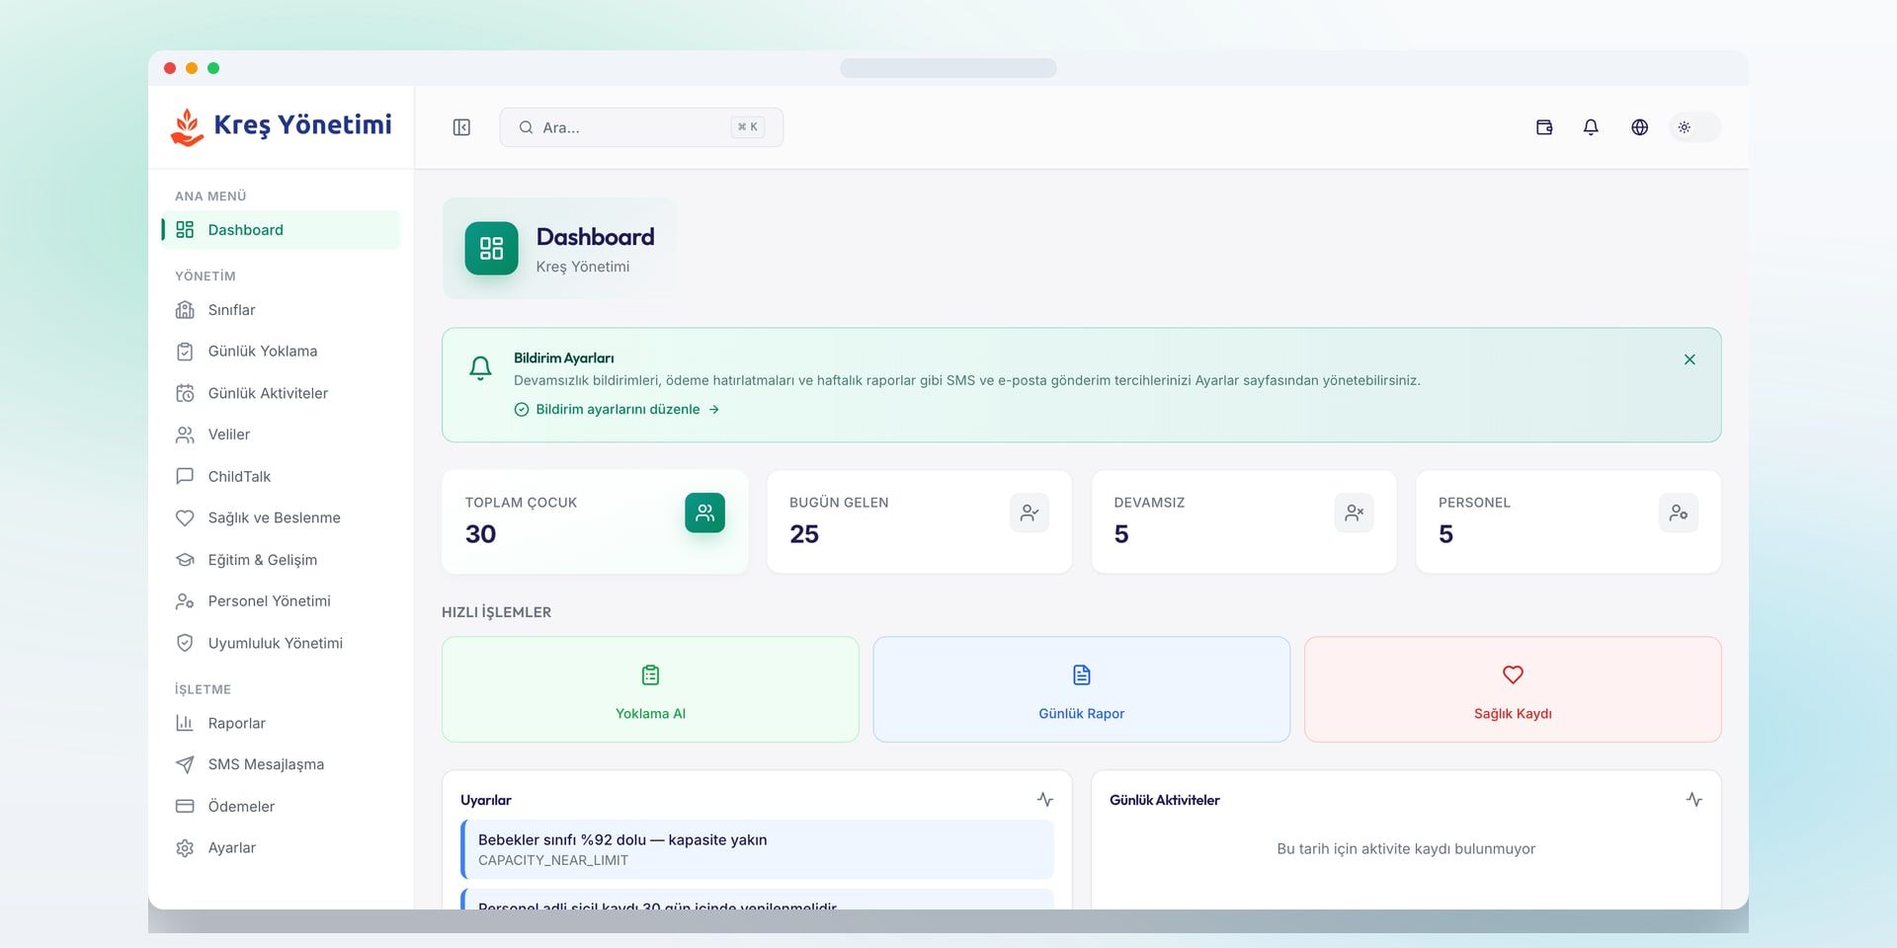This screenshot has width=1897, height=948.
Task: Open the Bebekler sınıfı %92 dolu alert
Action: point(757,849)
